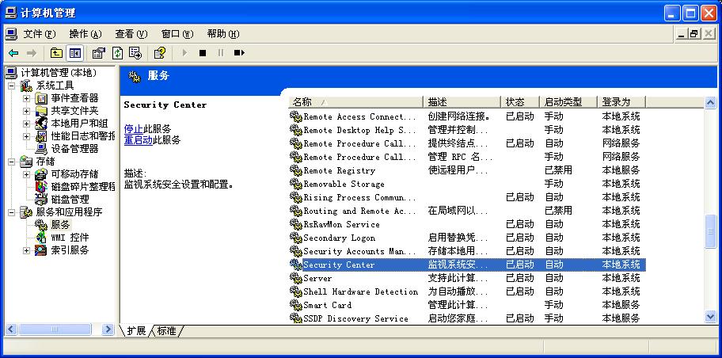722x358 pixels.
Task: Click the gear icon of Secondary Logon
Action: (x=295, y=238)
